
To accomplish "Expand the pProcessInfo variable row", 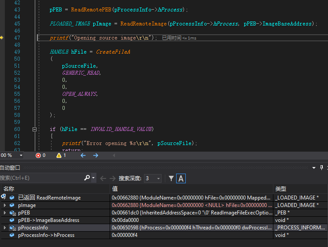I will [x=4, y=228].
